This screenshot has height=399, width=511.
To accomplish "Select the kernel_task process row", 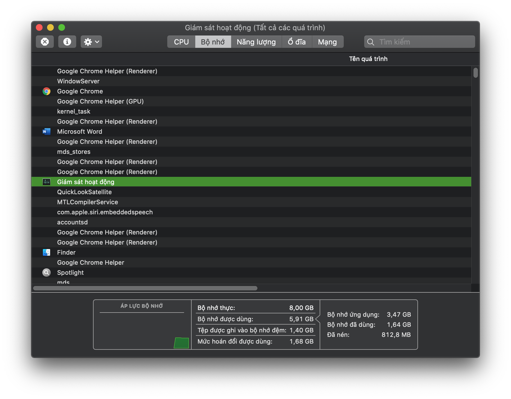I will 251,111.
